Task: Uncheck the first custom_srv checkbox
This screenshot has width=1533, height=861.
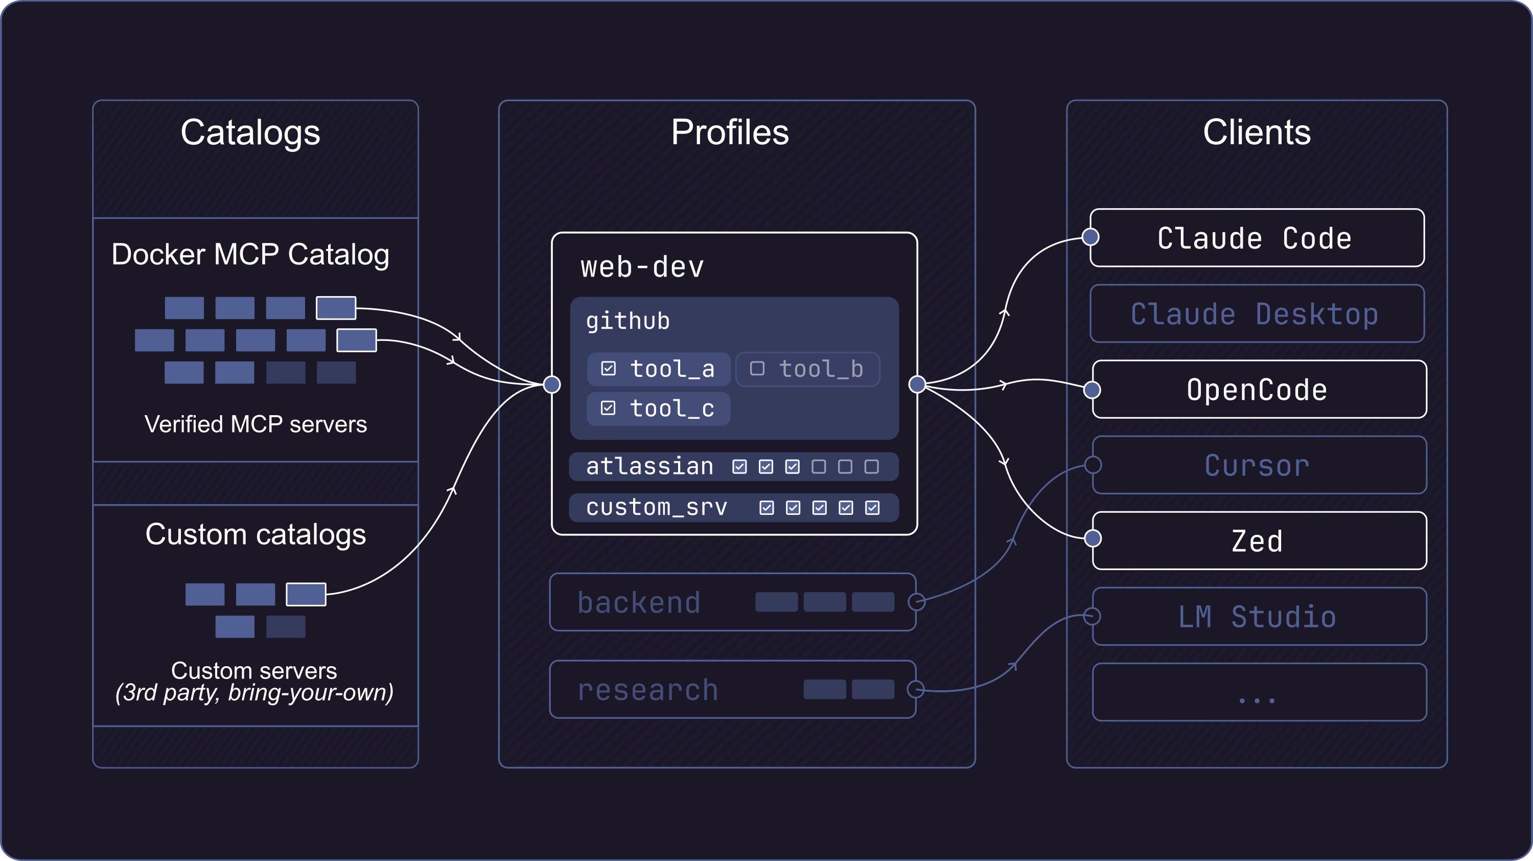Action: pos(766,507)
